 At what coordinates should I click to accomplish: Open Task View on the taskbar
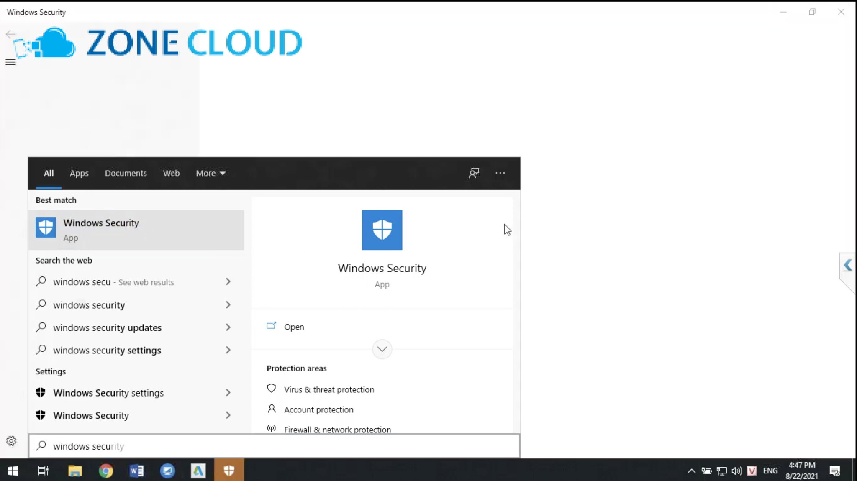(x=43, y=471)
